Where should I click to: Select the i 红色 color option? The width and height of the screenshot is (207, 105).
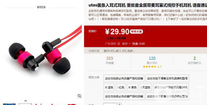coord(121,87)
